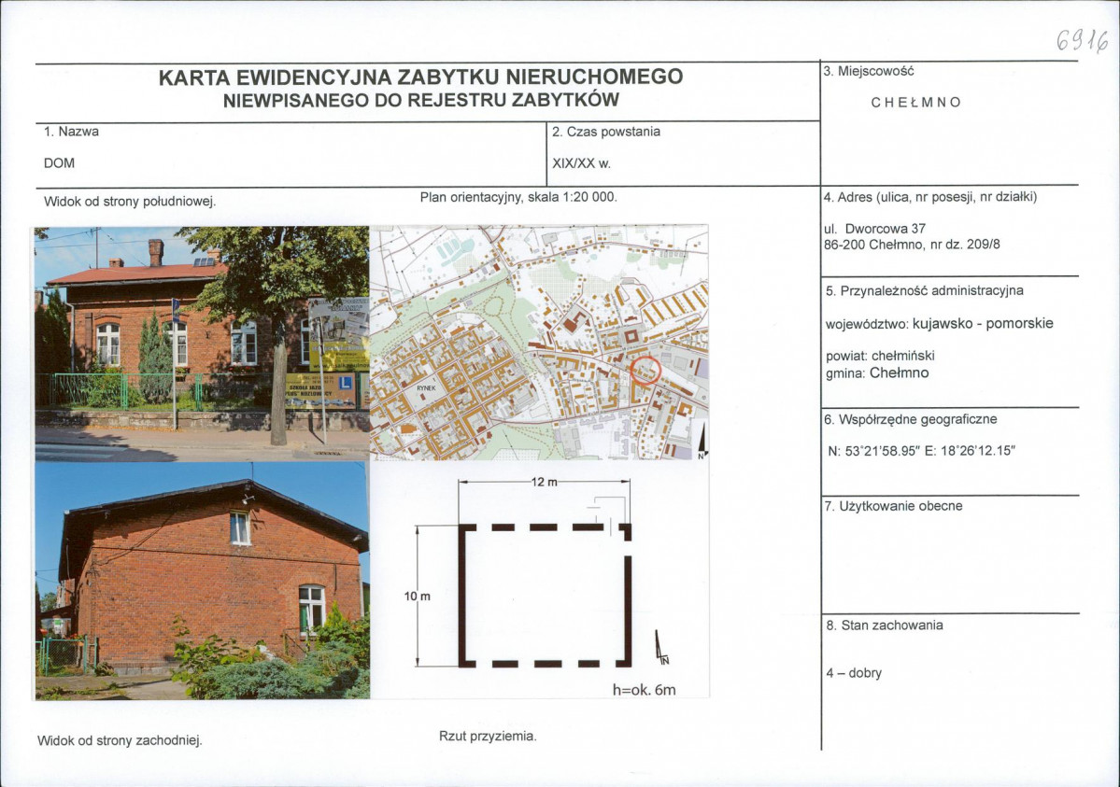Click the red circle marker on the map

click(x=645, y=371)
